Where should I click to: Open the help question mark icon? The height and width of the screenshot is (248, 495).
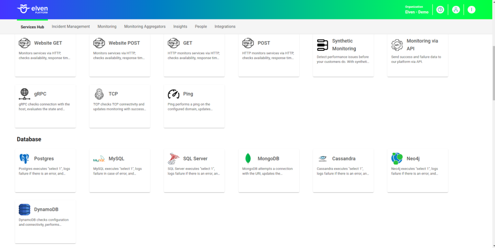pyautogui.click(x=440, y=10)
